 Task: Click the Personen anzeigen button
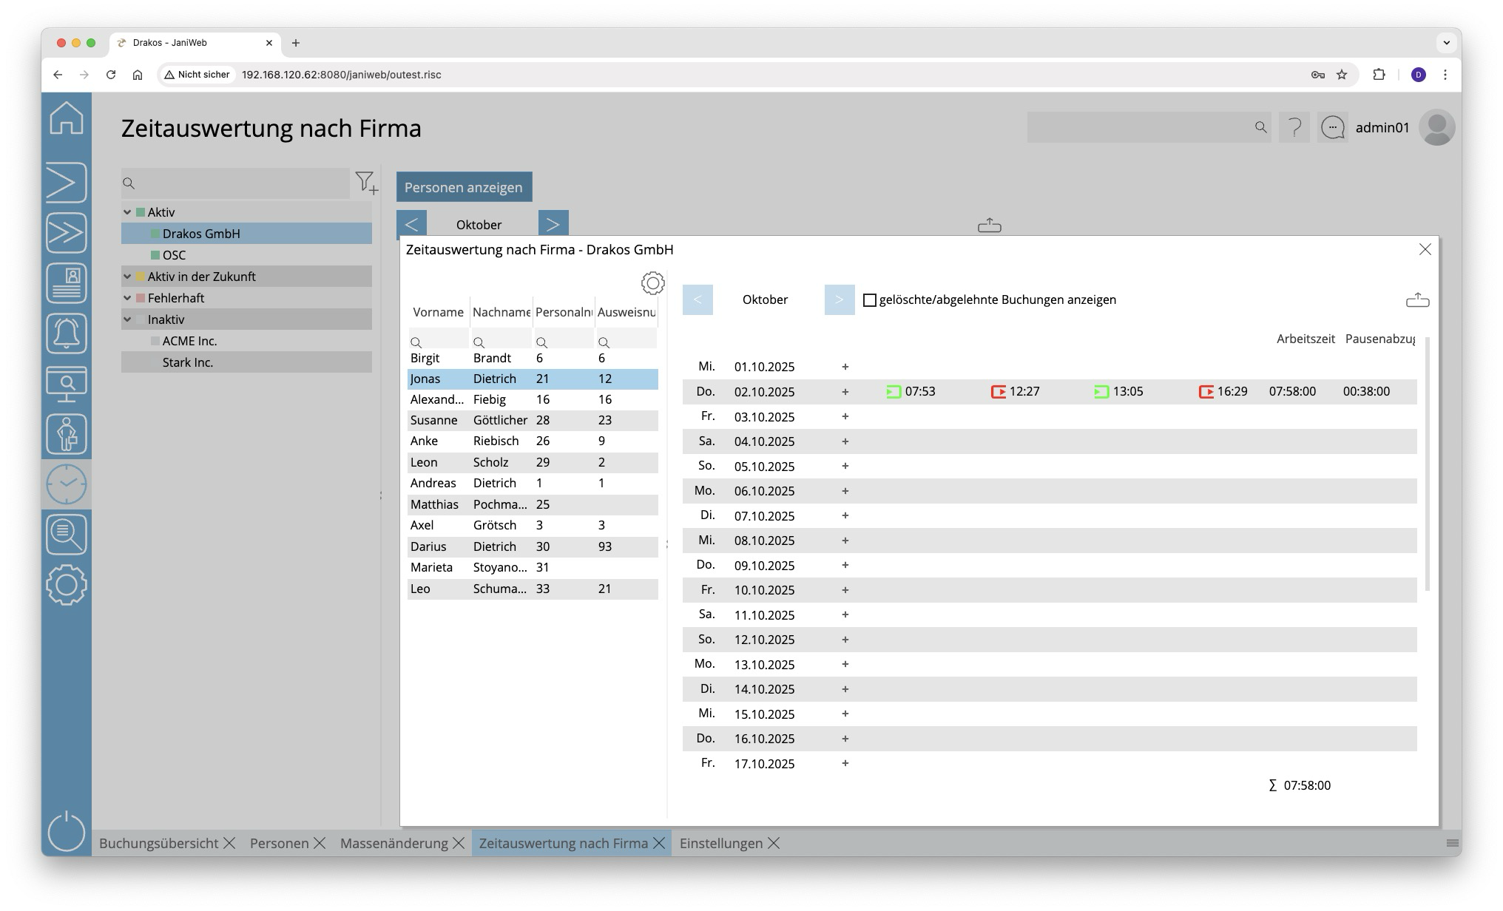[464, 187]
